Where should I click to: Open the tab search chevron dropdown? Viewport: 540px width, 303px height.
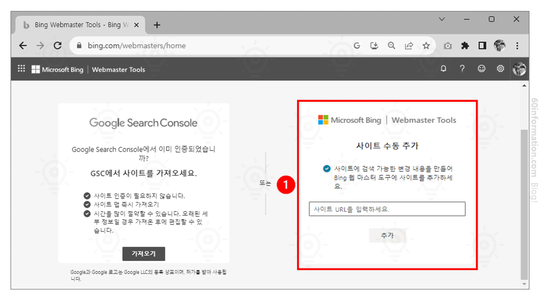point(442,19)
